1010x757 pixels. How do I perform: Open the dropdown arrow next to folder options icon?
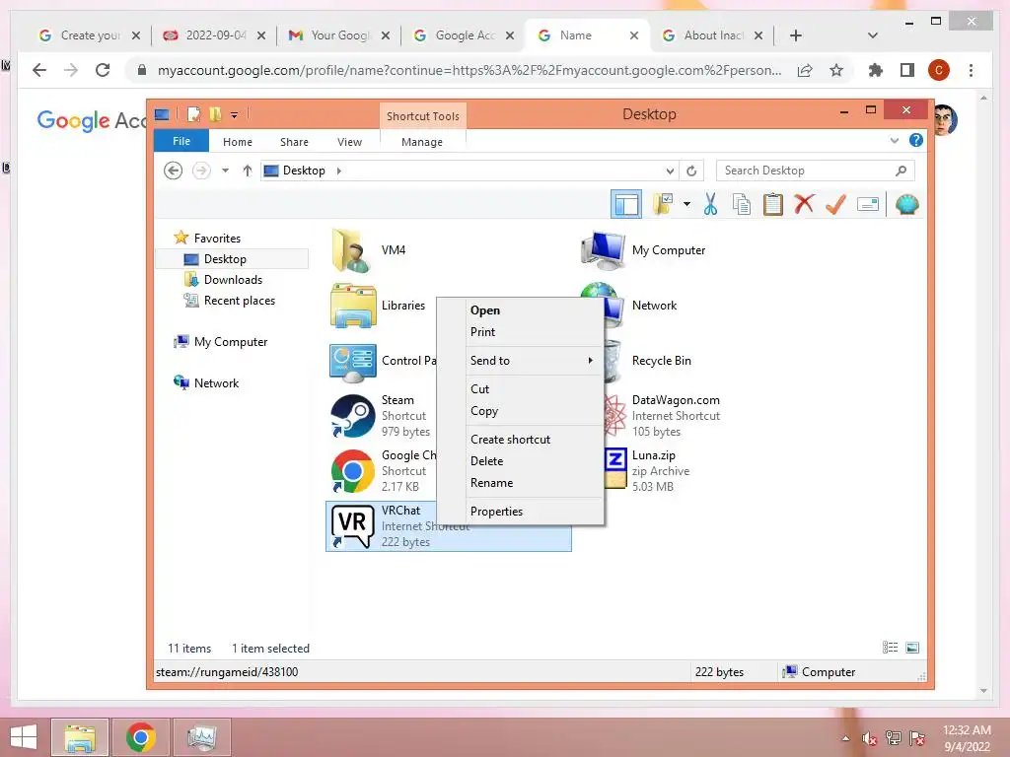[x=686, y=205]
